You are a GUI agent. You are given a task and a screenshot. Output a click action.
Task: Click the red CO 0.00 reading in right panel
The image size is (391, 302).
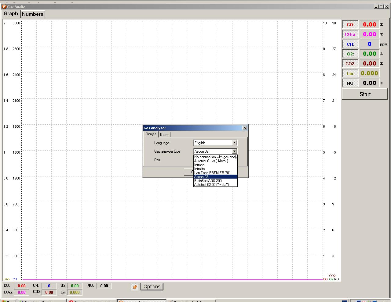click(x=369, y=25)
